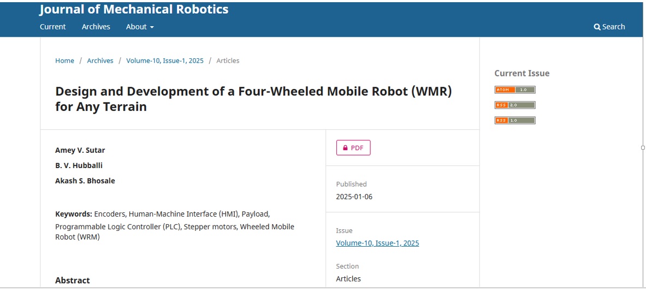Open the Current menu item
This screenshot has height=292, width=646.
tap(53, 27)
